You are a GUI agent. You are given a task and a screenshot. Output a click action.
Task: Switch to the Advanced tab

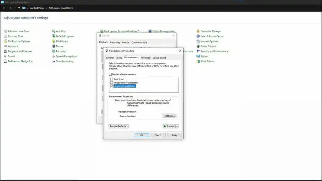pyautogui.click(x=145, y=58)
